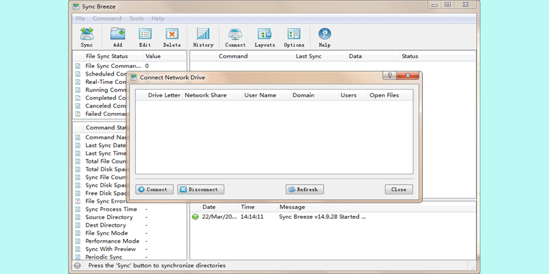Select the Periodic Sync row
This screenshot has height=274, width=549.
tap(130, 257)
